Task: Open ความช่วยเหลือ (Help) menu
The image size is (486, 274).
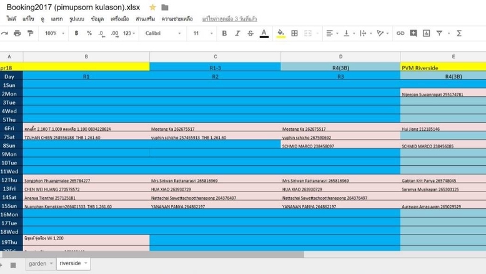Action: pyautogui.click(x=177, y=19)
